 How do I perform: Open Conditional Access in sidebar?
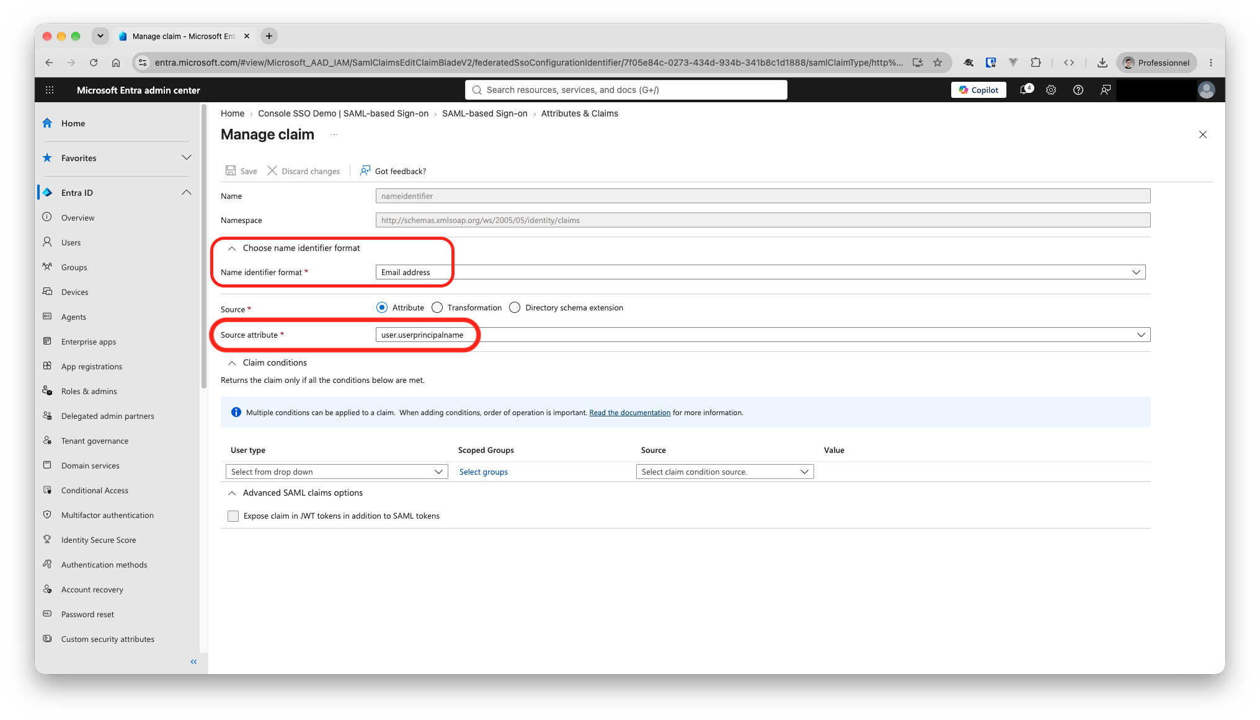(x=95, y=490)
